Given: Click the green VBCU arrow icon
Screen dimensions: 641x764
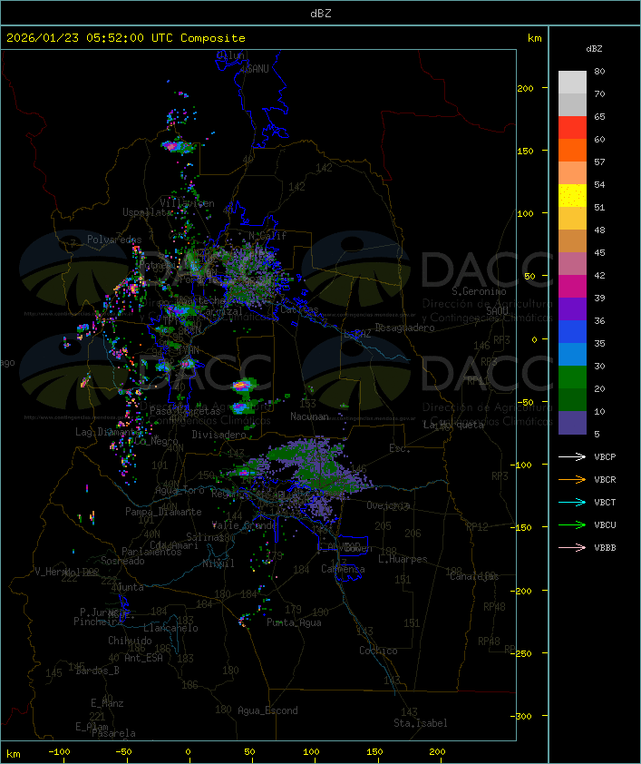Looking at the screenshot, I should [x=572, y=525].
